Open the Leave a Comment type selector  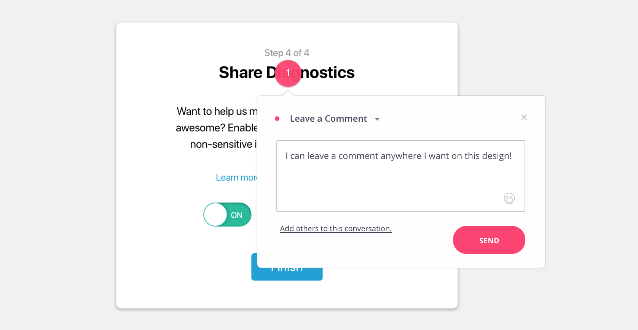[x=329, y=119]
